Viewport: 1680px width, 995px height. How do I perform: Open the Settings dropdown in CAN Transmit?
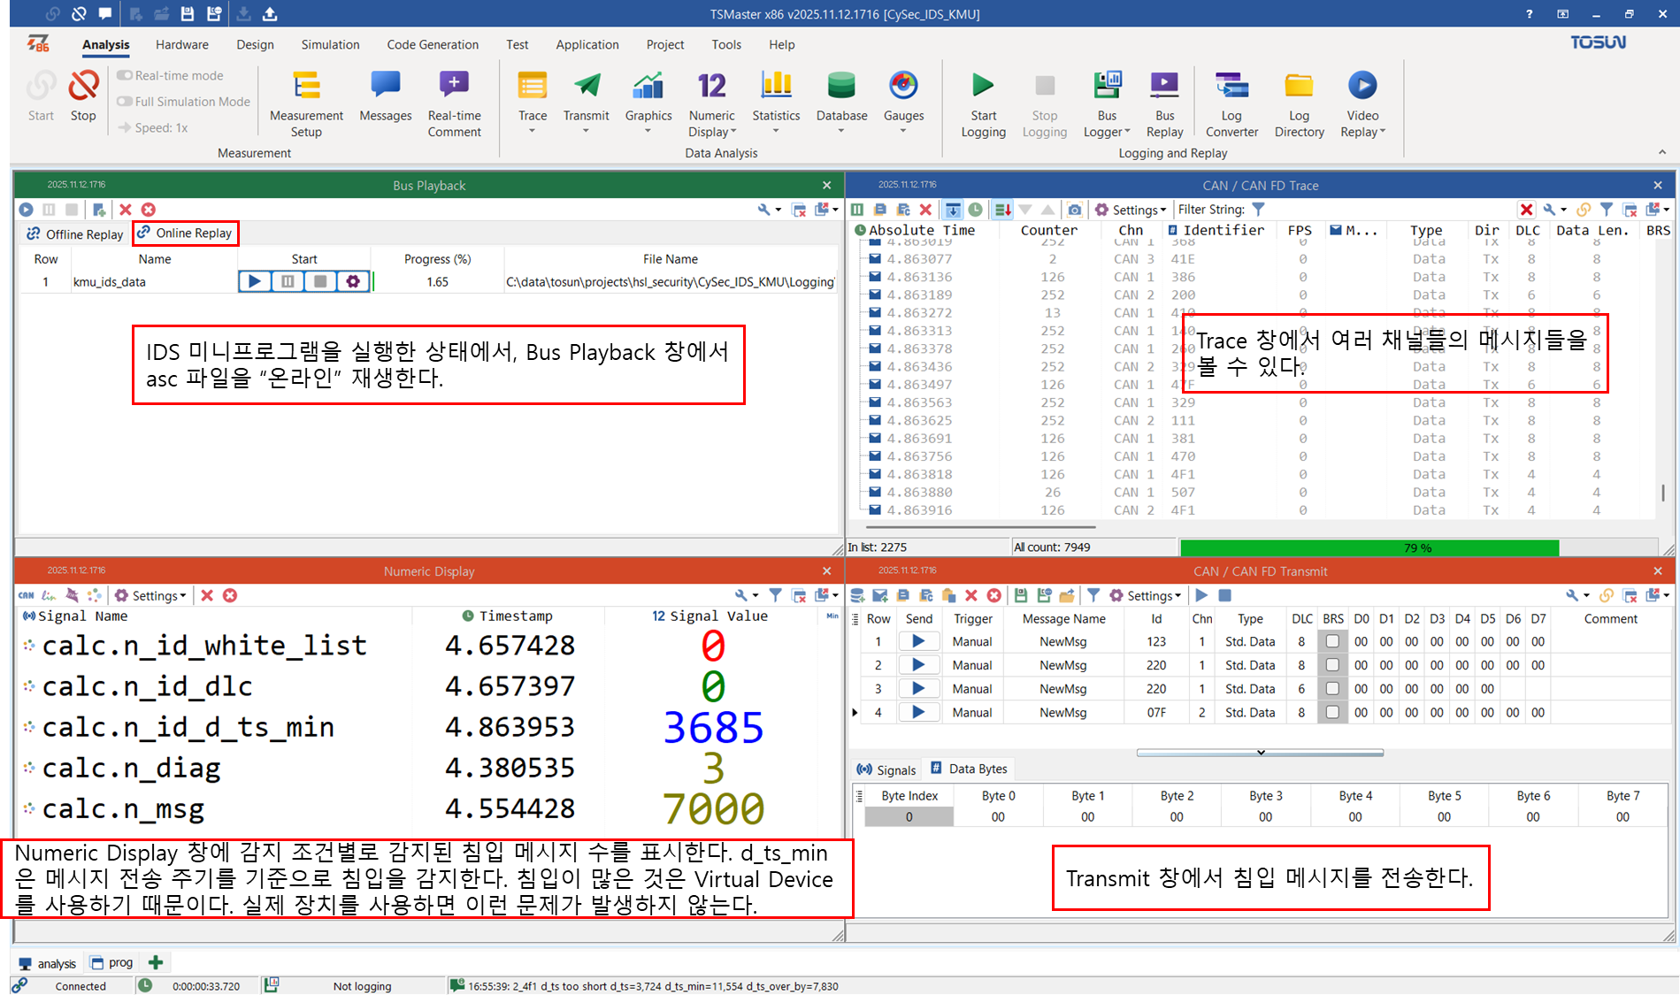[1146, 595]
